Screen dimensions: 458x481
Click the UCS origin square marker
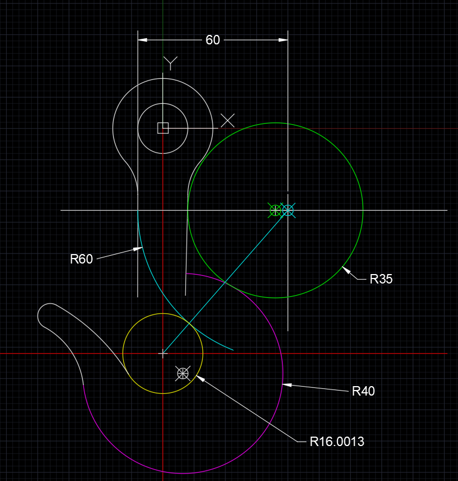(163, 128)
